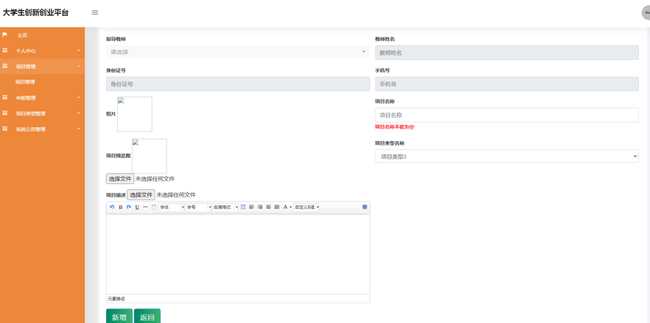Open the 段落格式 paragraph format dropdown
The width and height of the screenshot is (650, 323).
click(x=225, y=207)
